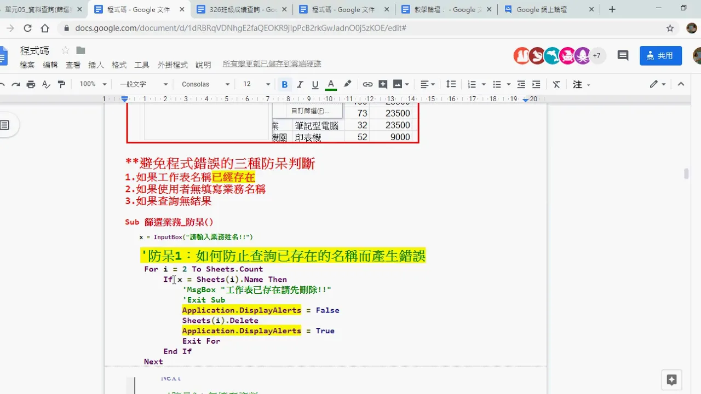Click the vertical scrollbar thumb
The width and height of the screenshot is (701, 394).
pos(686,173)
